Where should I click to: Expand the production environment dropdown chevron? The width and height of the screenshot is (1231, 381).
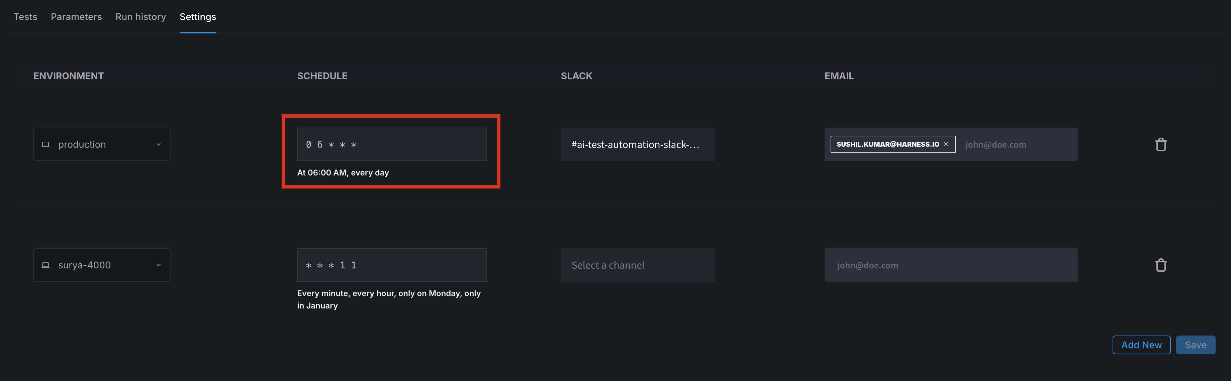click(159, 144)
